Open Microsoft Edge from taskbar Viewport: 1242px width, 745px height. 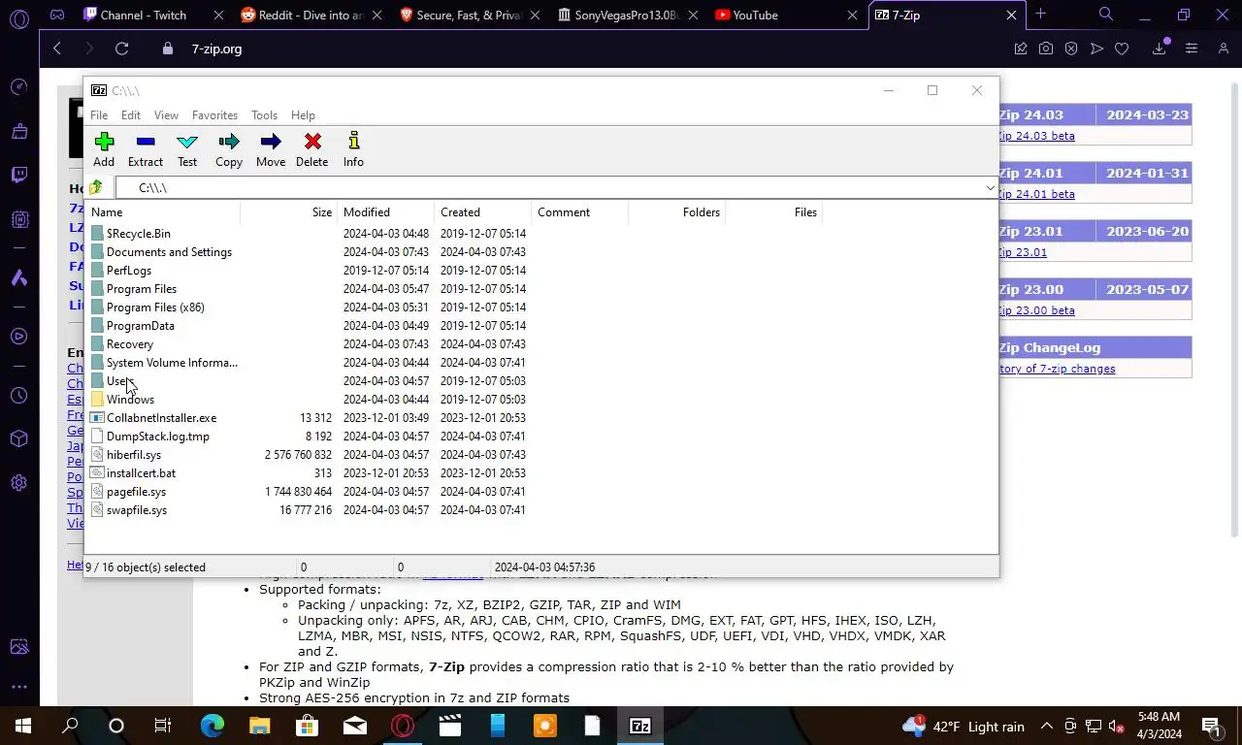click(x=212, y=726)
